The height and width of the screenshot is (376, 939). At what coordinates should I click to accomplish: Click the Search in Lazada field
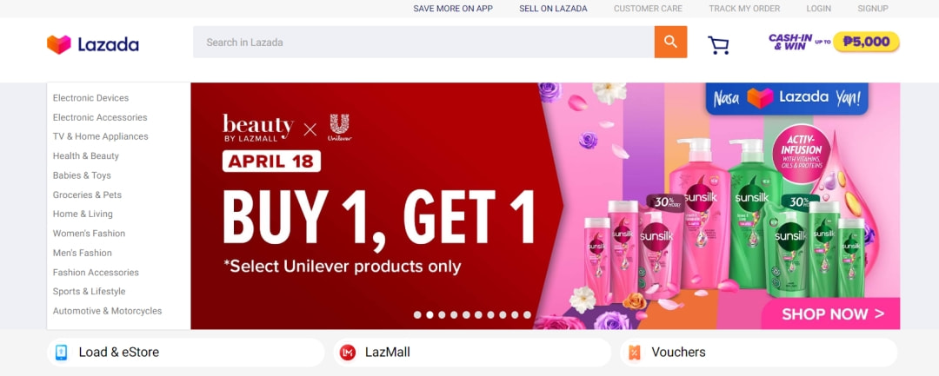[x=423, y=42]
